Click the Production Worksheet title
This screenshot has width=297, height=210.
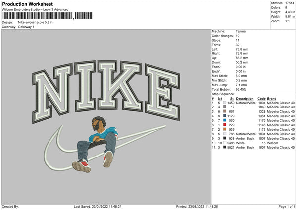coord(27,4)
